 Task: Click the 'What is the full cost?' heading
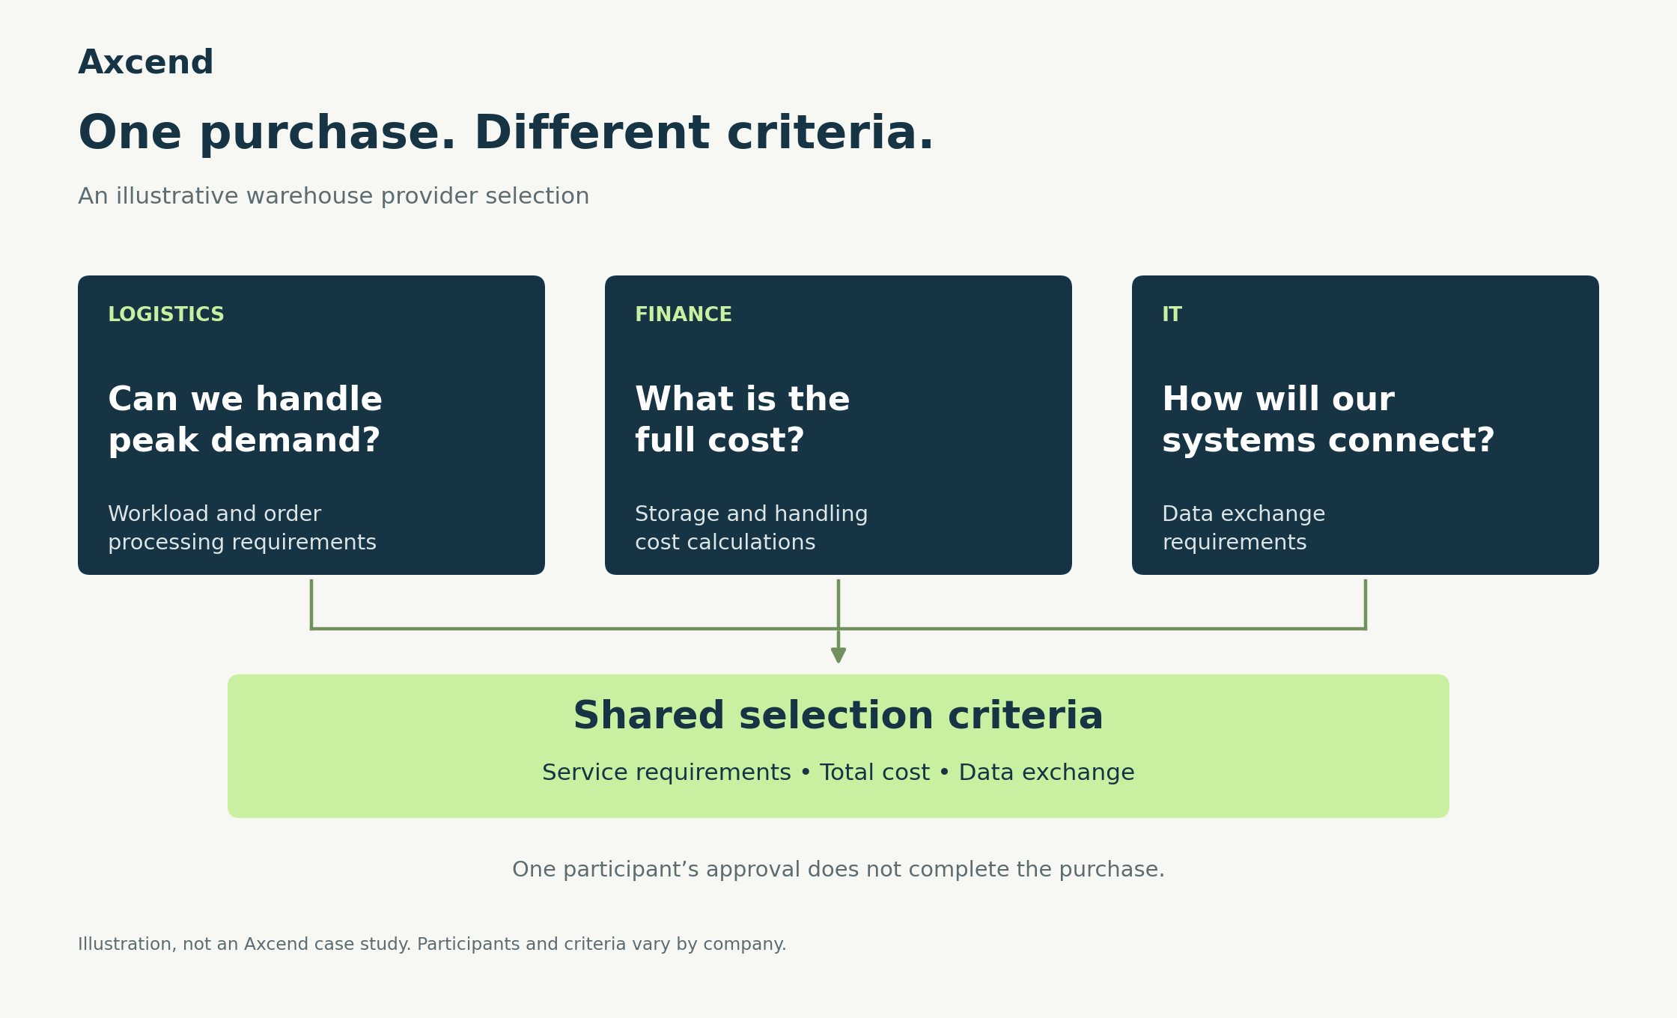pyautogui.click(x=743, y=420)
